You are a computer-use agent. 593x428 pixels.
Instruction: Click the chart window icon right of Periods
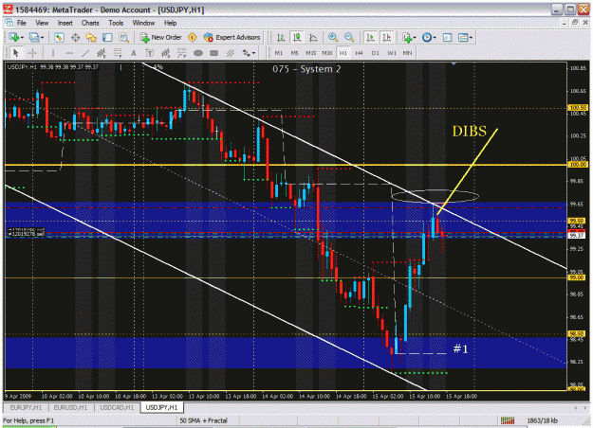[x=448, y=37]
